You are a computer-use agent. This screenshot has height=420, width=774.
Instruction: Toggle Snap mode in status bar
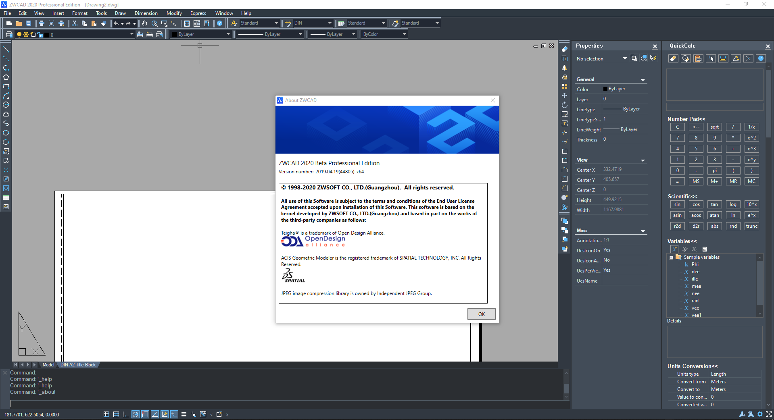click(106, 414)
